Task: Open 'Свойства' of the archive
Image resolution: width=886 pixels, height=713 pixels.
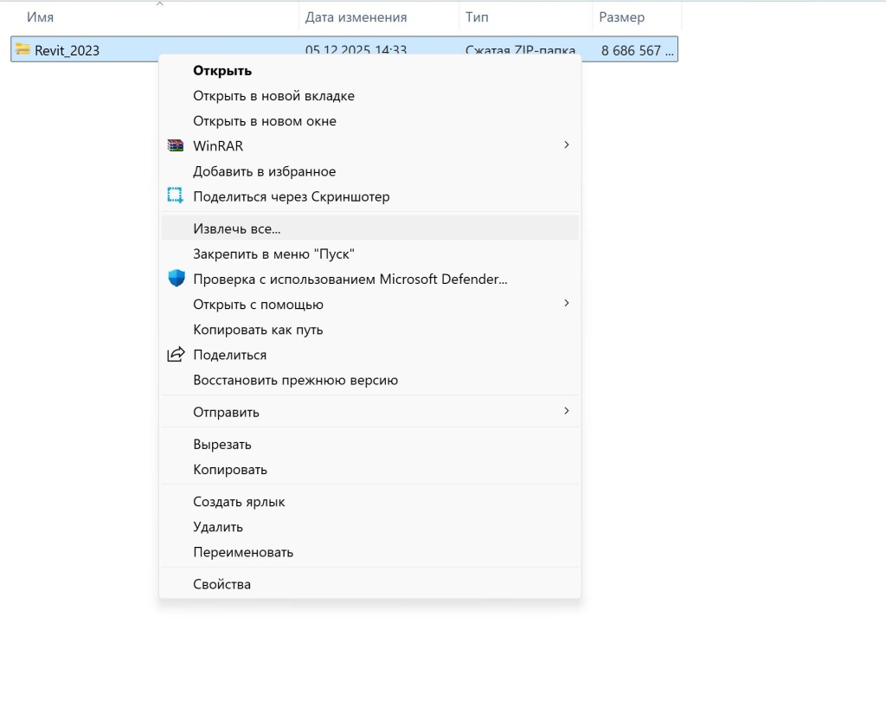Action: pyautogui.click(x=370, y=584)
